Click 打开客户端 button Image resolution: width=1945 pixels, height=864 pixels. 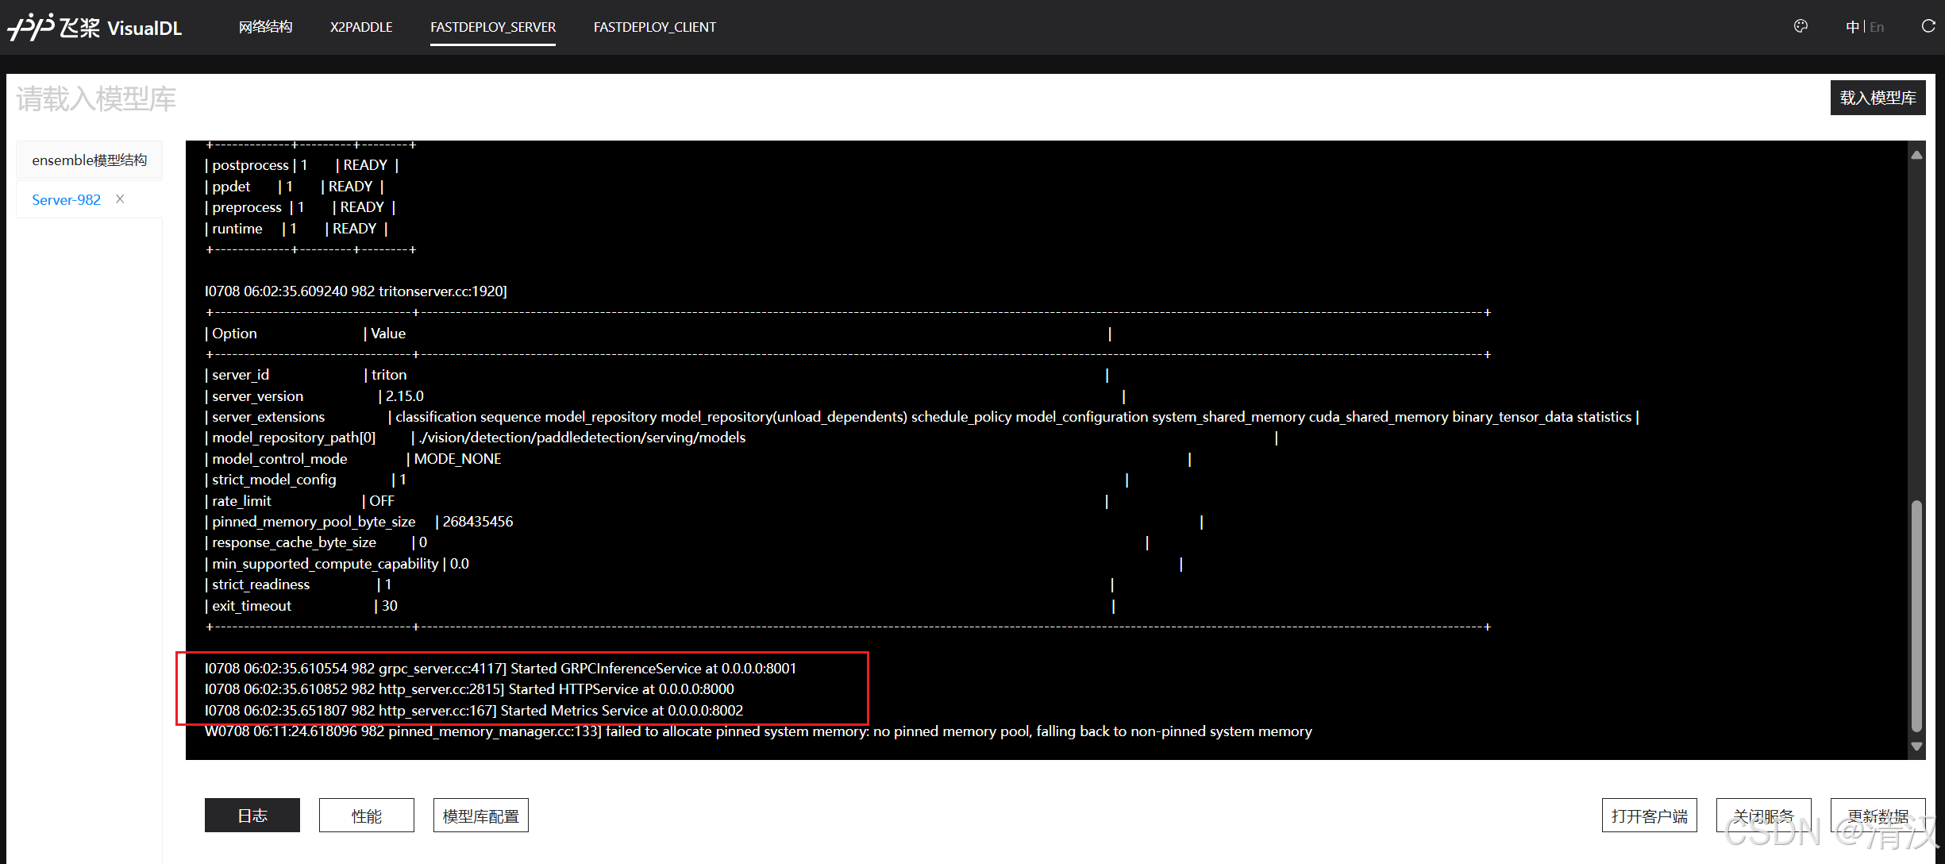(x=1650, y=816)
